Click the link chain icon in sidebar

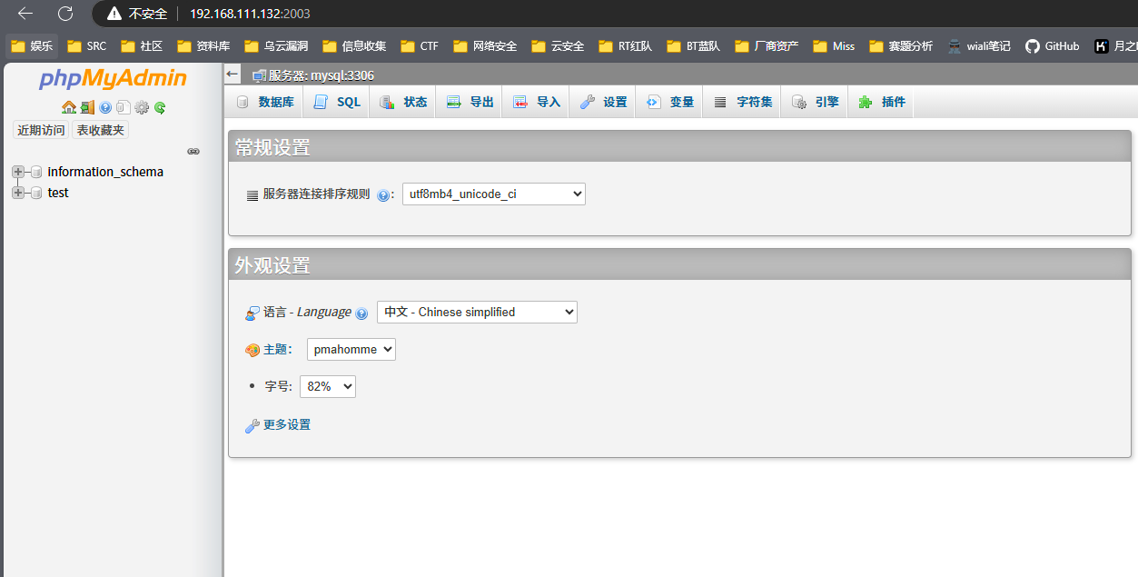tap(193, 152)
